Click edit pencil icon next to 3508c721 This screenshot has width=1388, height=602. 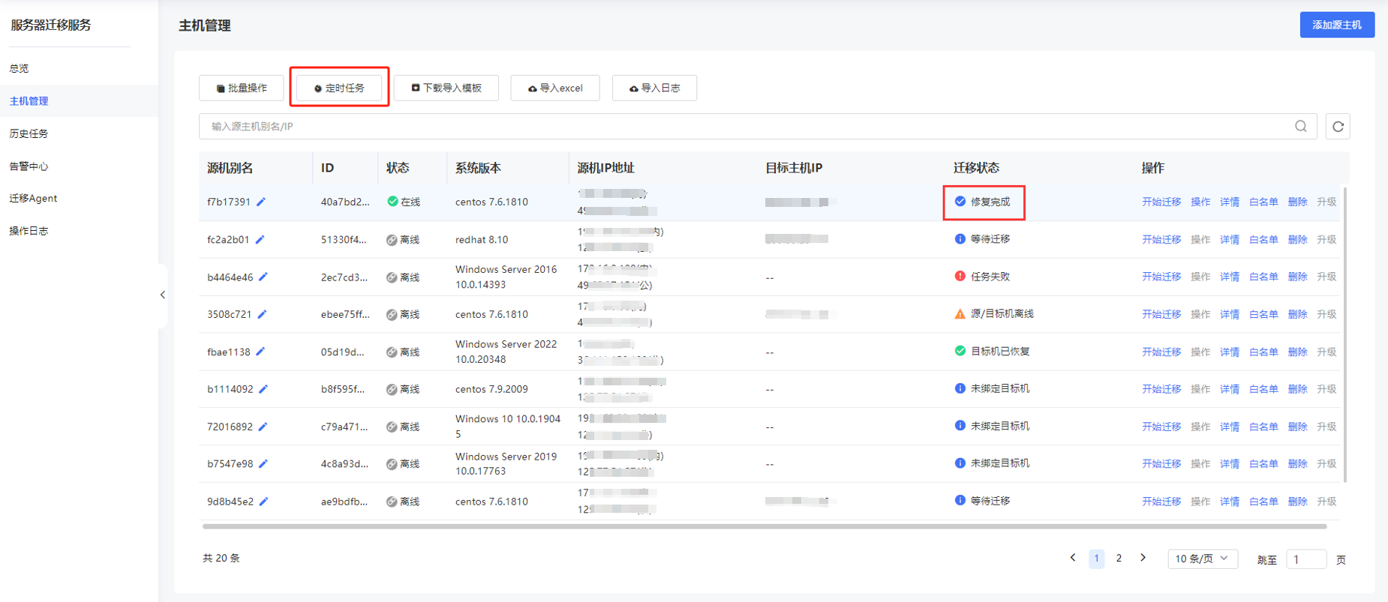(x=262, y=314)
